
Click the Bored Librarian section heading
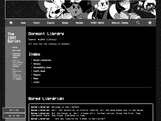[x=46, y=99]
